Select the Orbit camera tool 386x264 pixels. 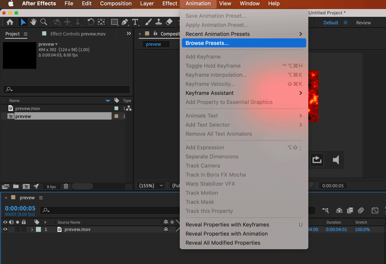coord(57,22)
